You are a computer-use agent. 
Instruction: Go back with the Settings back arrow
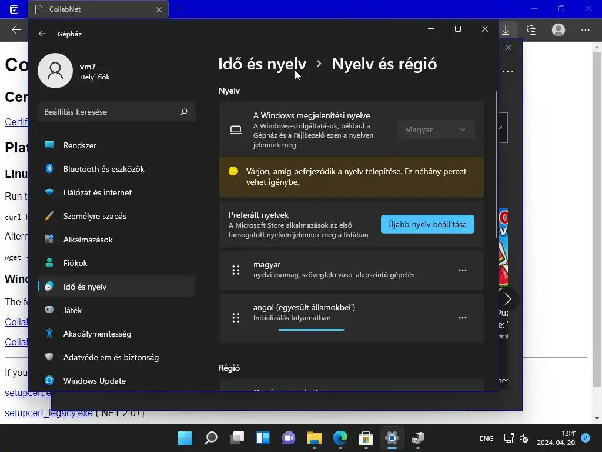coord(42,34)
